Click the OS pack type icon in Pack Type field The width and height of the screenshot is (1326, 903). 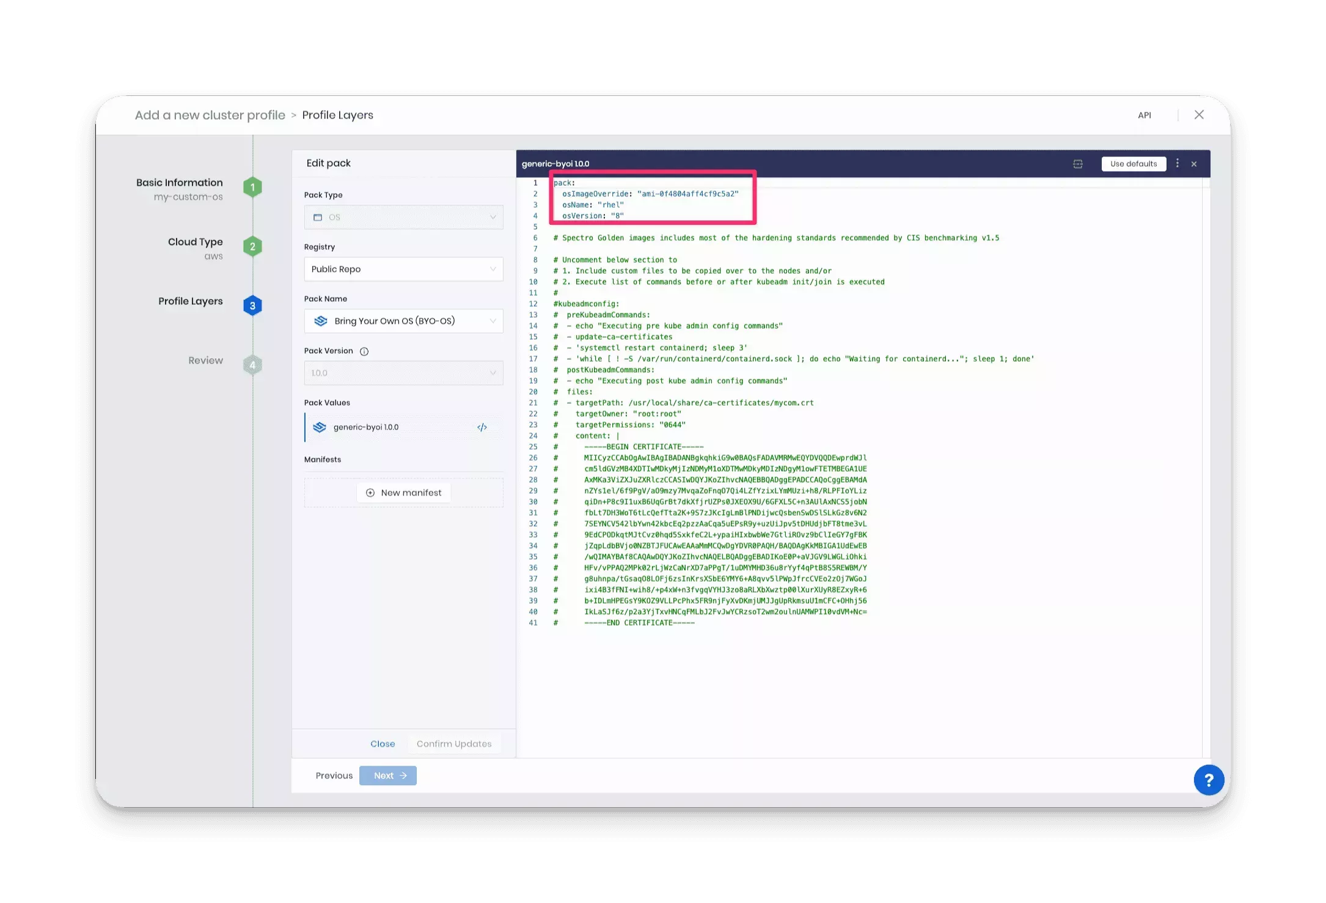click(x=318, y=217)
